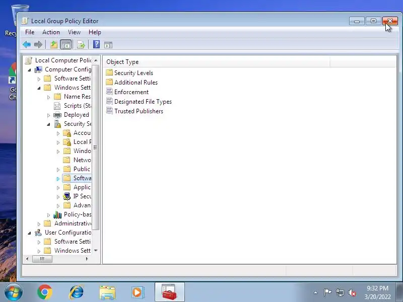Click the muted volume tray icon

click(352, 292)
